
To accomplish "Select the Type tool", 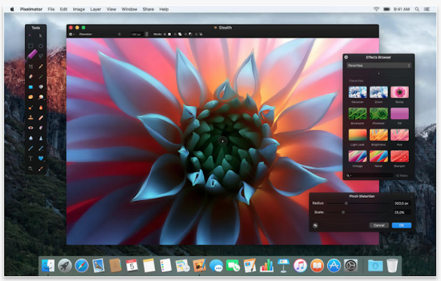I will (x=31, y=158).
